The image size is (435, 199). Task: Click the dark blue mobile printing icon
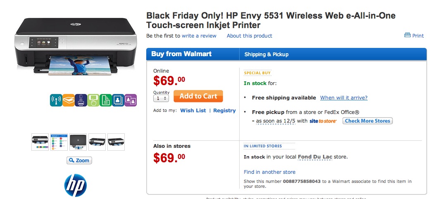tap(81, 100)
